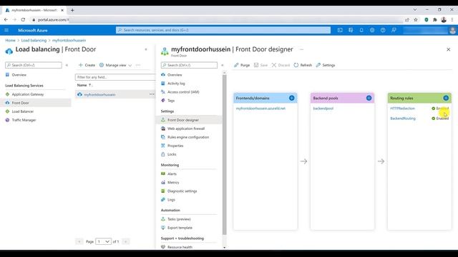The image size is (458, 257).
Task: Click Discard in the designer toolbar
Action: [281, 65]
